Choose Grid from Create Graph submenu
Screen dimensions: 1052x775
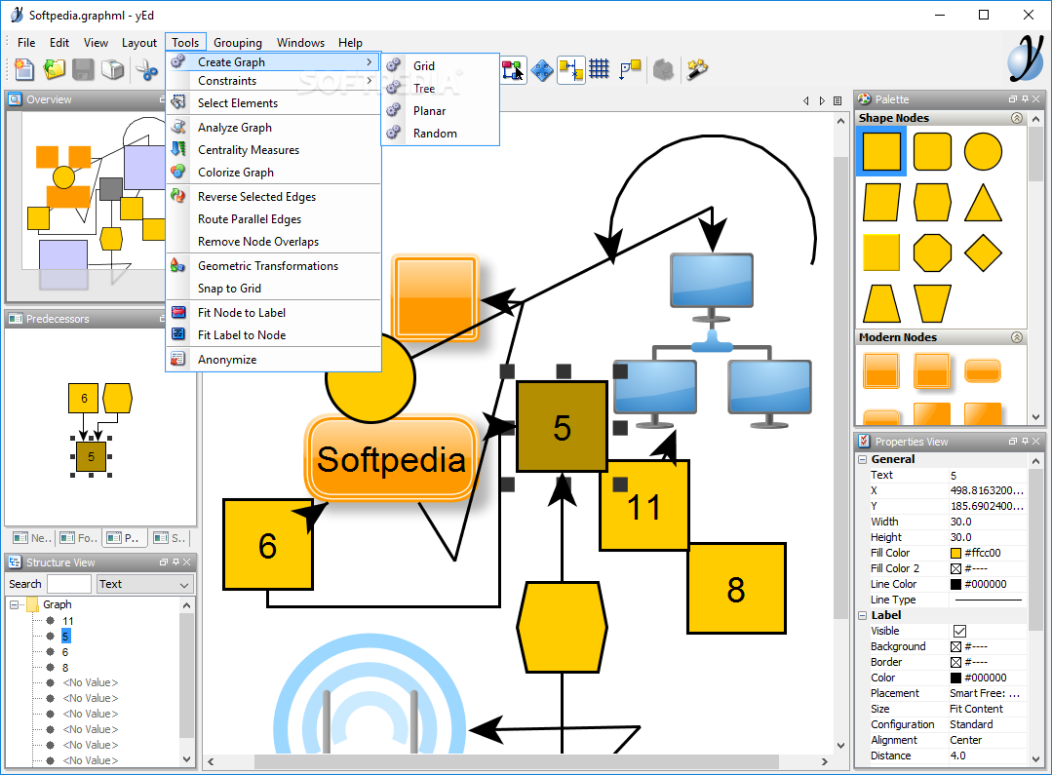point(441,65)
